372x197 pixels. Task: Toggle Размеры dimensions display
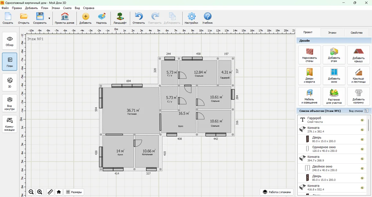point(74,192)
